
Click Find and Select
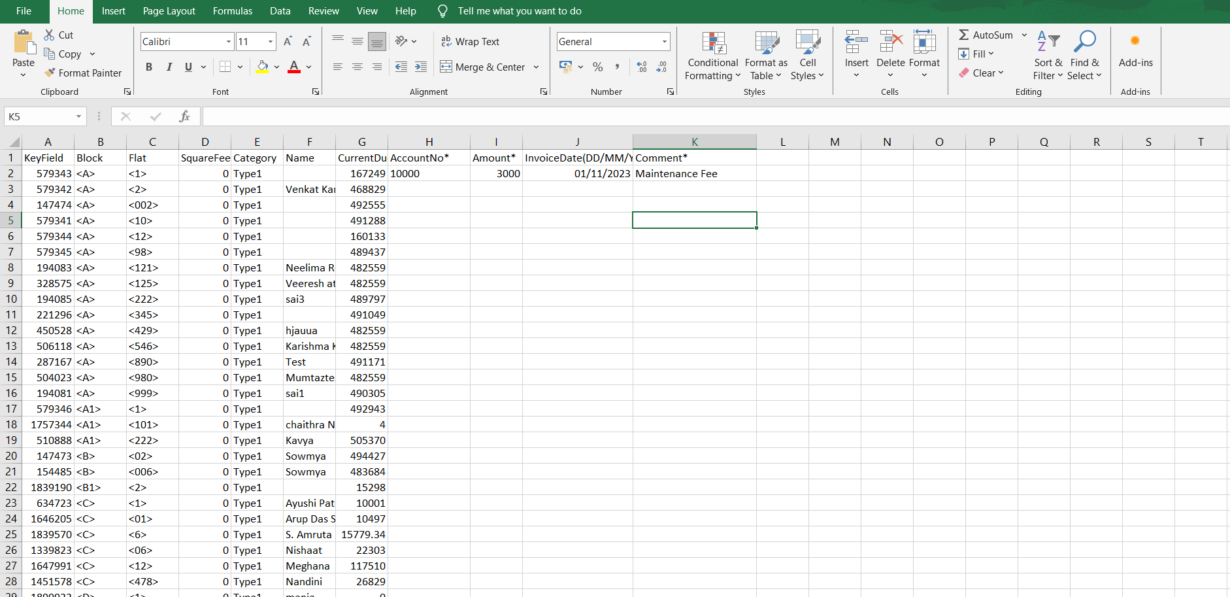(1084, 55)
